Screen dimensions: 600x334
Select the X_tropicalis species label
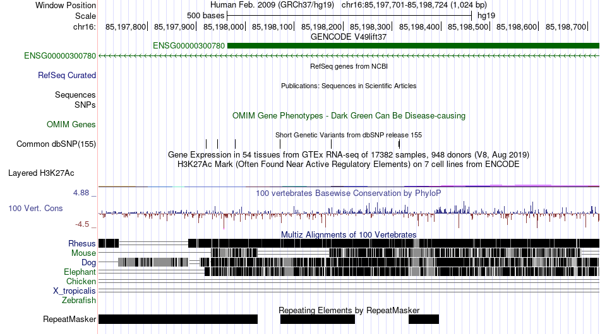click(x=75, y=291)
